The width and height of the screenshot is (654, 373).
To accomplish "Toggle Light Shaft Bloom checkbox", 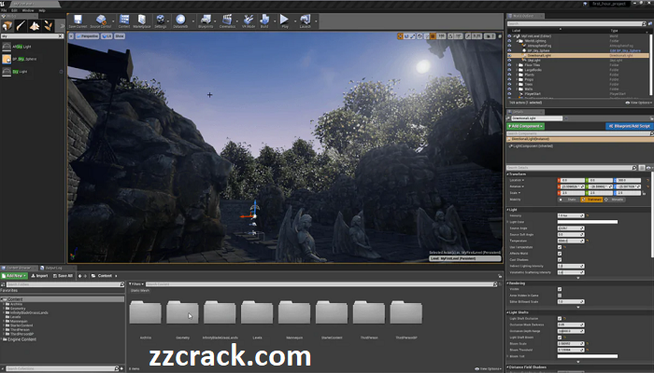I will tap(560, 338).
